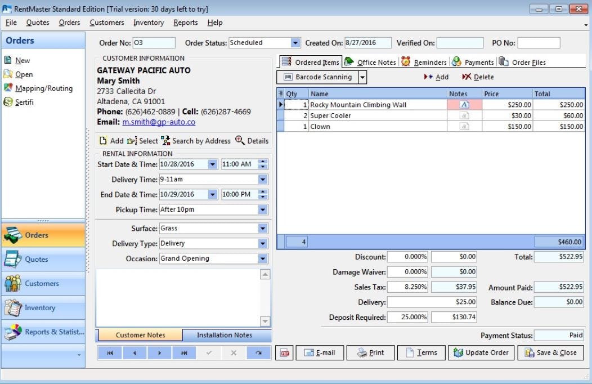
Task: Show the Installation Notes tab
Action: (225, 335)
